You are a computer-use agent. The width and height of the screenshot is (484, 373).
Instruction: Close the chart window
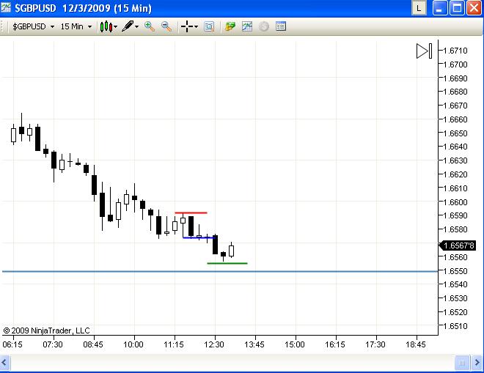tap(474, 8)
